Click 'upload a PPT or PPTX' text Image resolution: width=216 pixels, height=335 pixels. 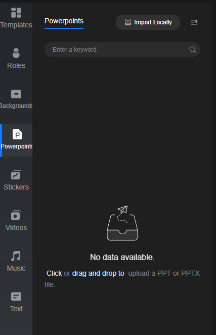[x=164, y=273]
